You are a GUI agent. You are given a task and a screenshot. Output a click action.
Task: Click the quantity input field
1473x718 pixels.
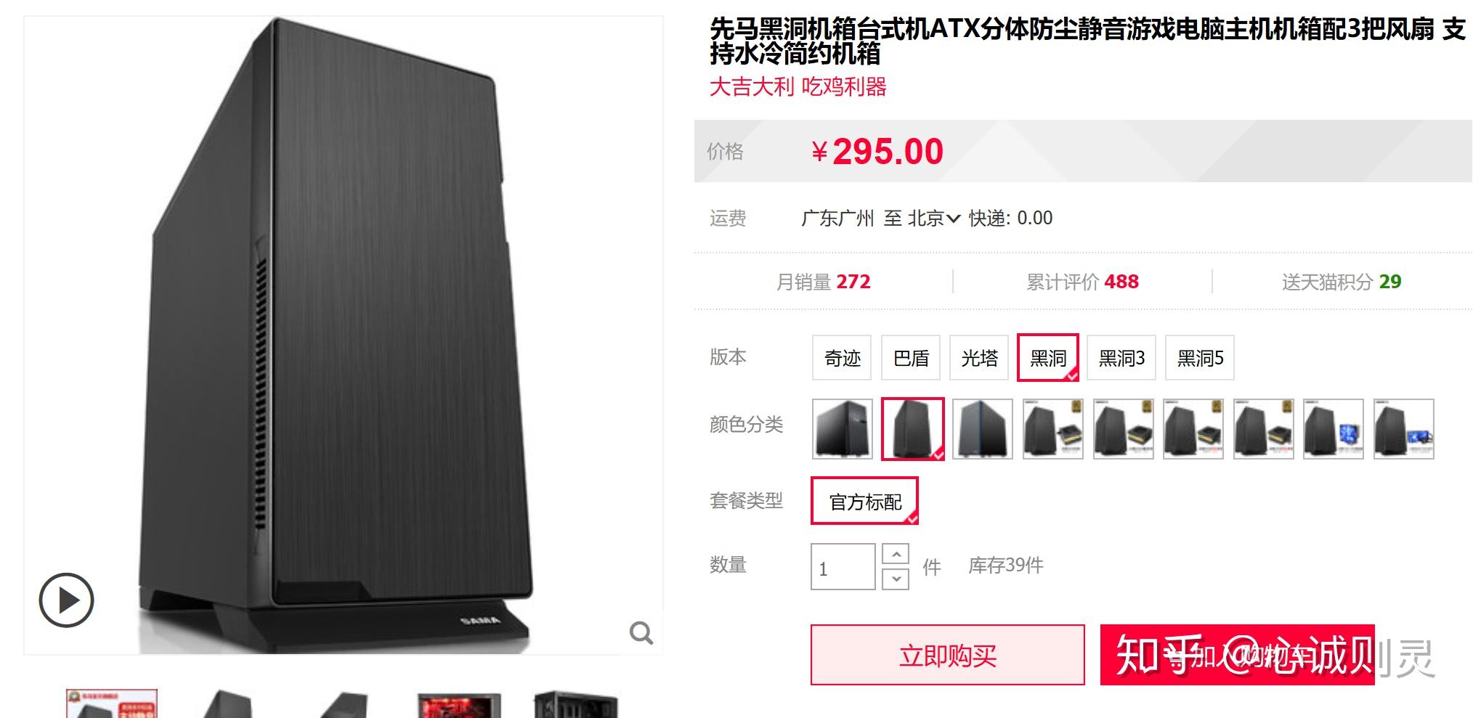(843, 567)
